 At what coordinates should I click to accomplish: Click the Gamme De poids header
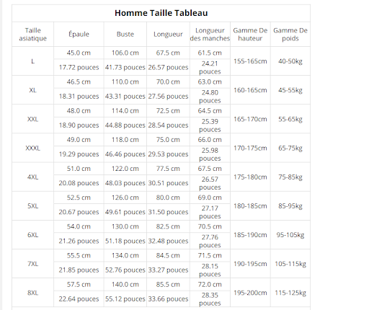[x=290, y=35]
